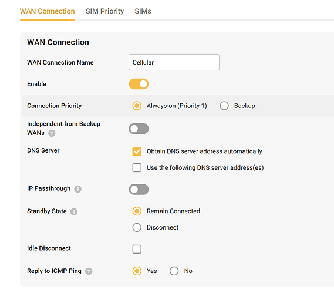The height and width of the screenshot is (293, 334).
Task: Open help icon for Independent from Backup WANs
Action: click(x=52, y=133)
